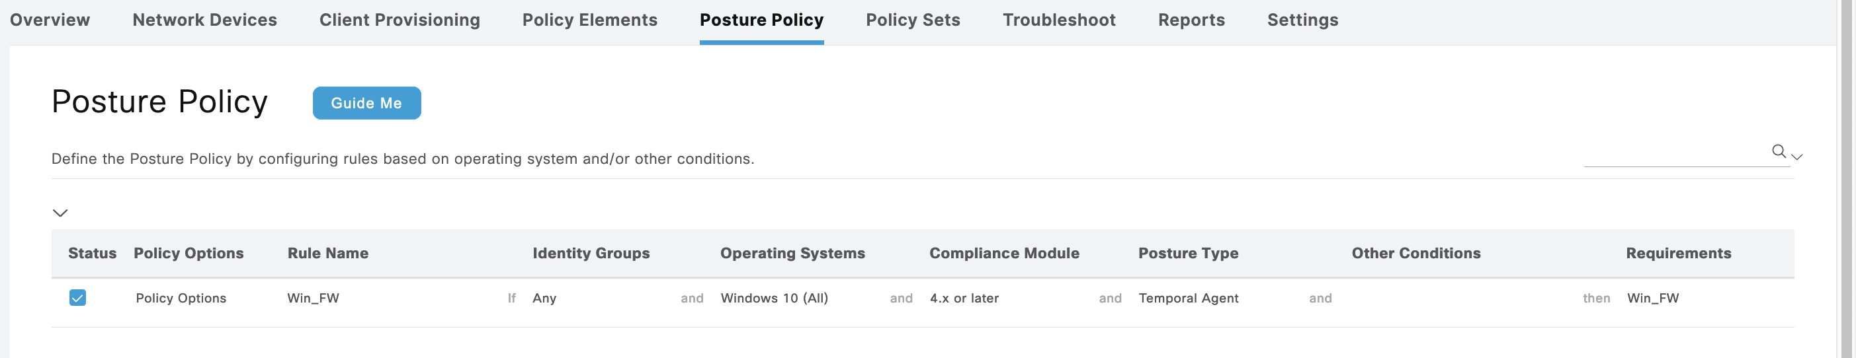This screenshot has height=358, width=1856.
Task: Click the 4.x or later compliance module value
Action: click(964, 299)
